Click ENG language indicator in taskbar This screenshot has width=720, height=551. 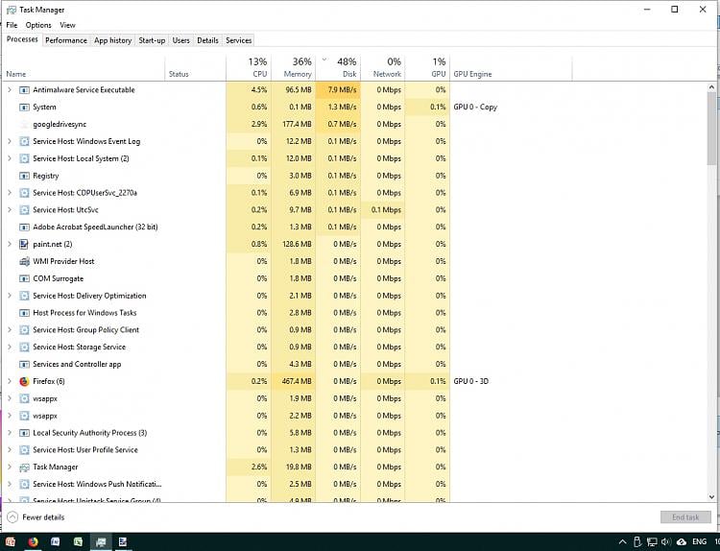pos(699,542)
